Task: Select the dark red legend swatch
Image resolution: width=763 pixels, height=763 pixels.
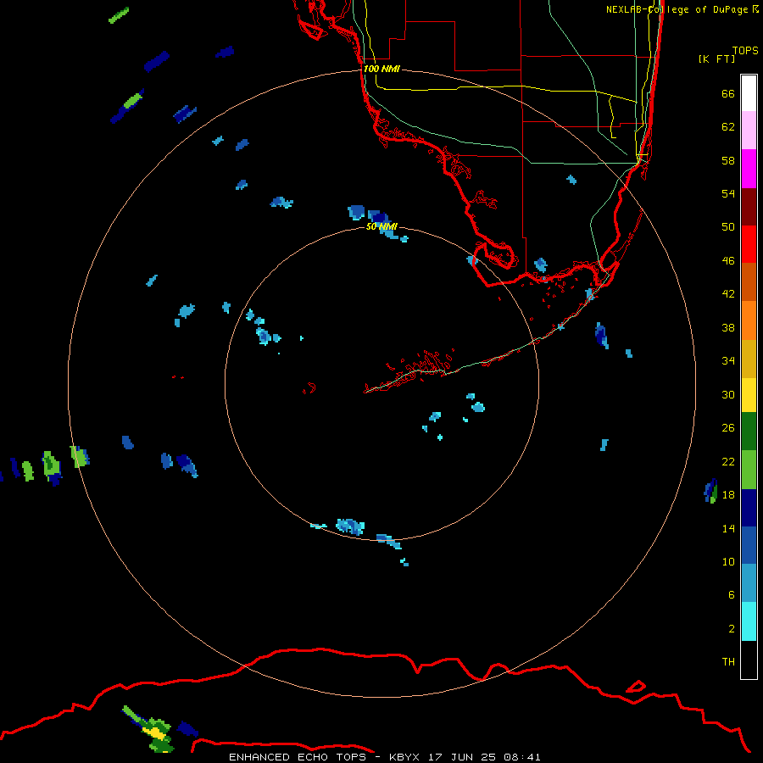Action: (749, 206)
